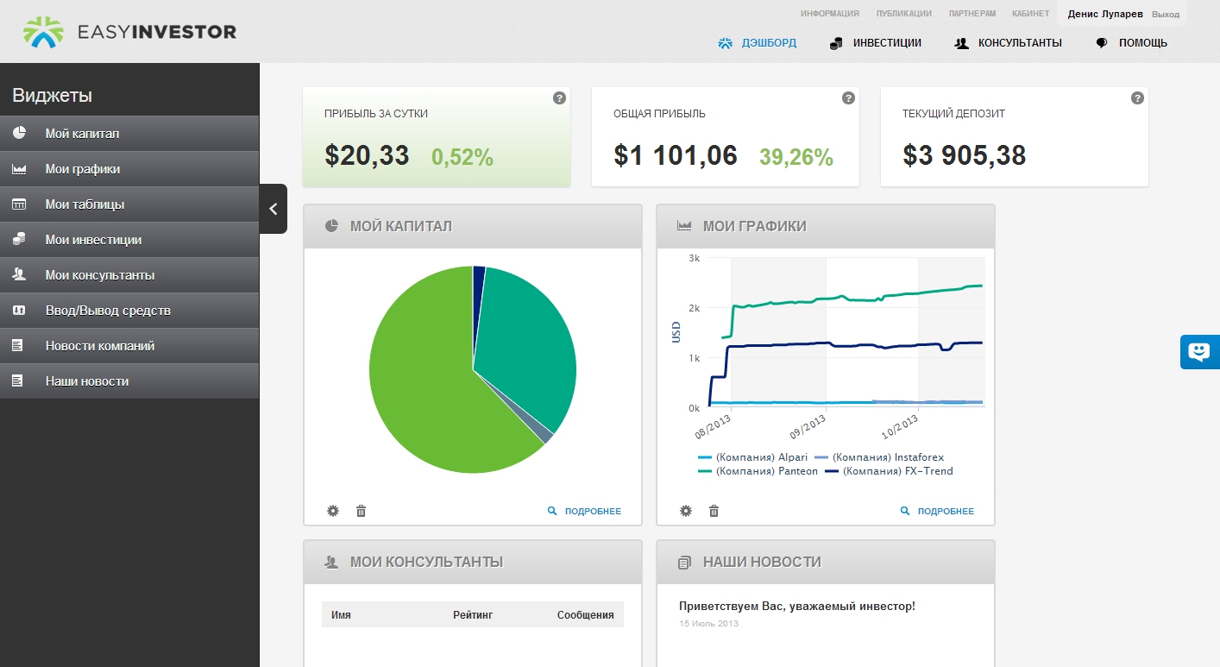
Task: Toggle Alpari series in chart legend
Action: point(739,457)
